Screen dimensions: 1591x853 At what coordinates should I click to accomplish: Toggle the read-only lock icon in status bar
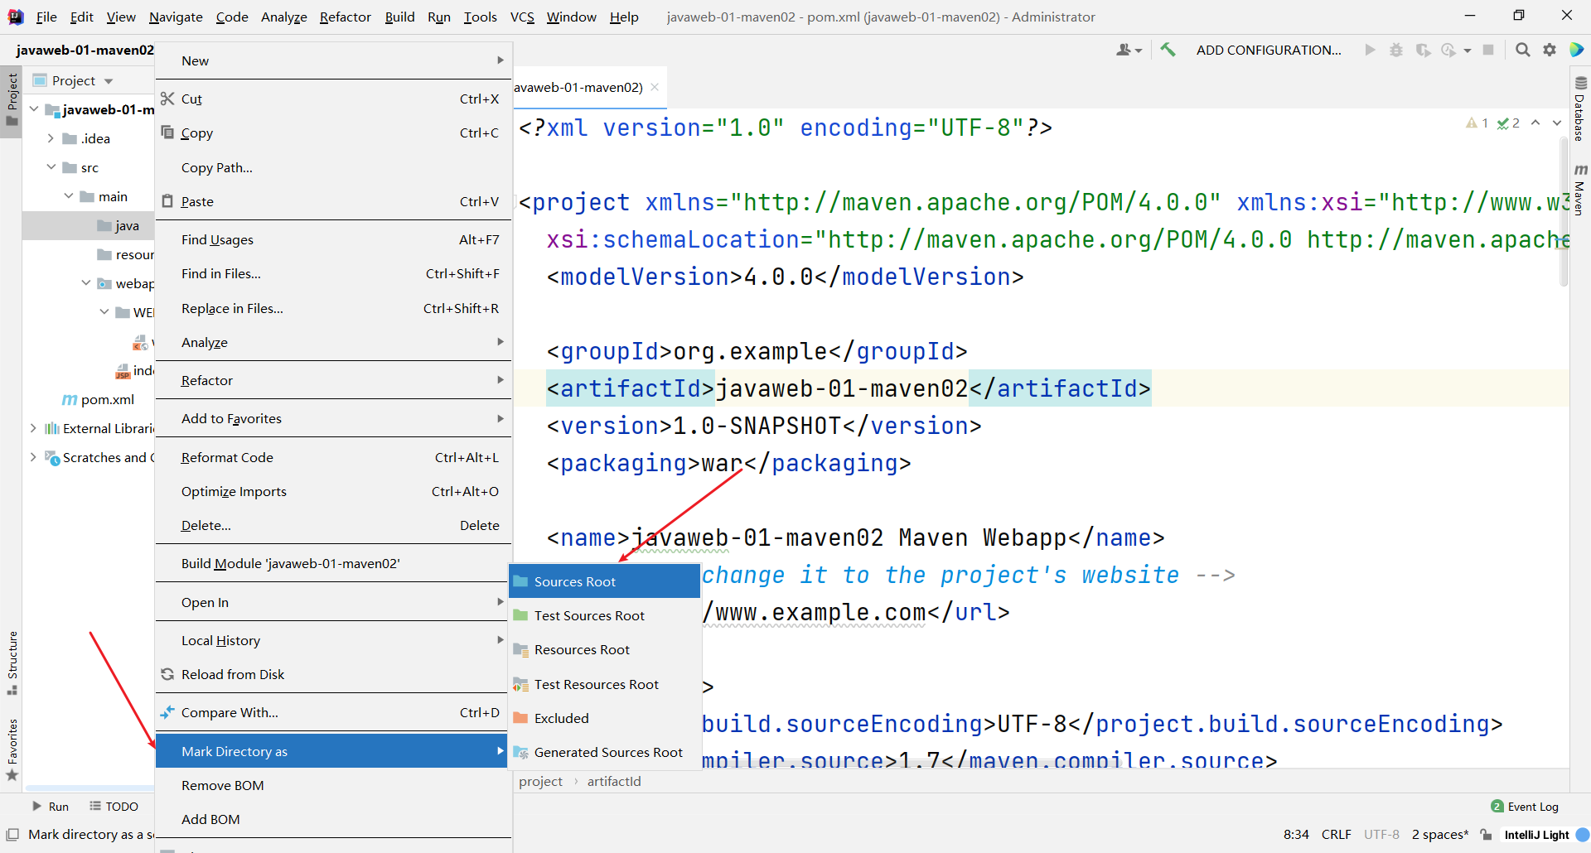1487,835
